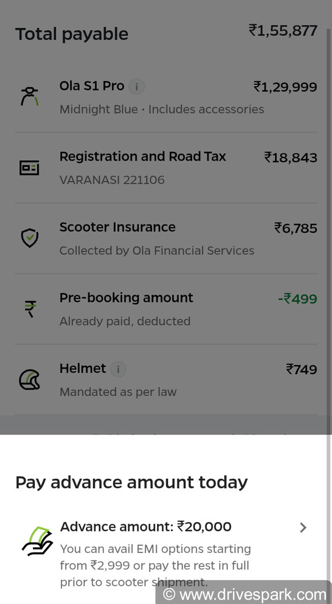Open the info tooltip beside Helmet
The height and width of the screenshot is (604, 332).
click(x=120, y=368)
